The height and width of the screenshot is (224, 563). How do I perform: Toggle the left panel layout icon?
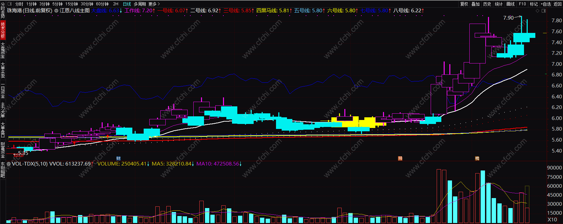[10, 4]
